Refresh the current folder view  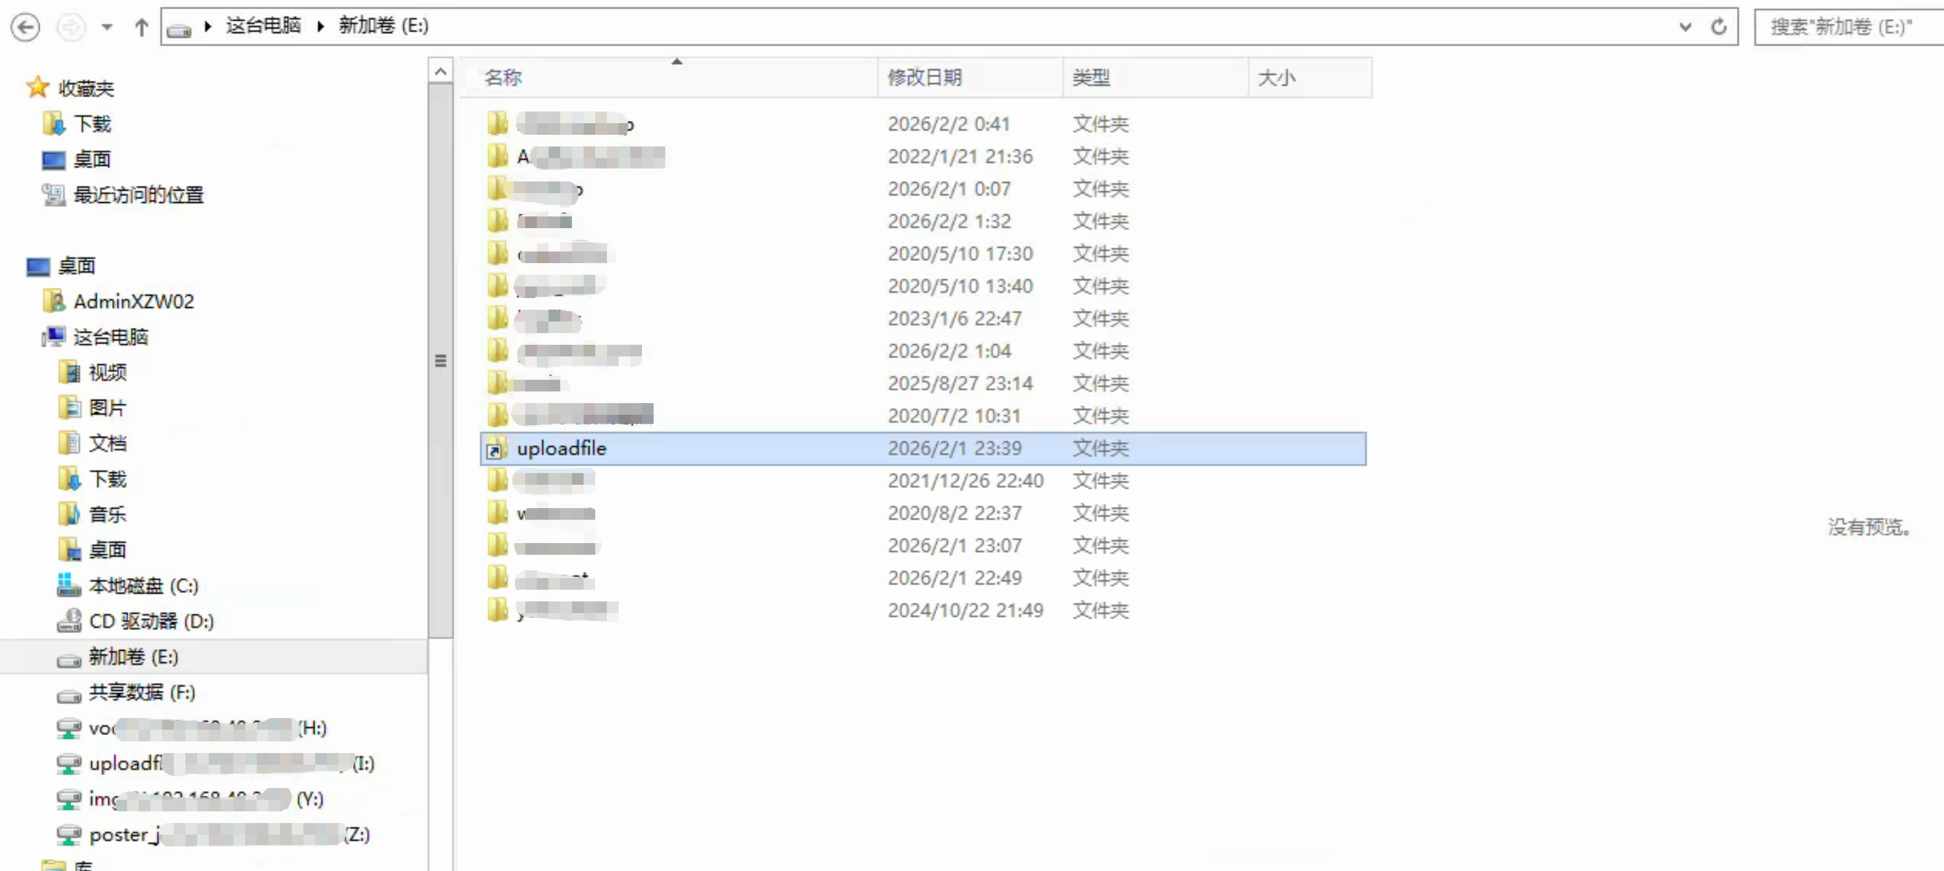[1719, 27]
